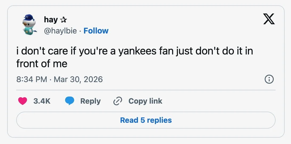Click the 8:34 PM time
This screenshot has height=144, width=291.
(32, 79)
